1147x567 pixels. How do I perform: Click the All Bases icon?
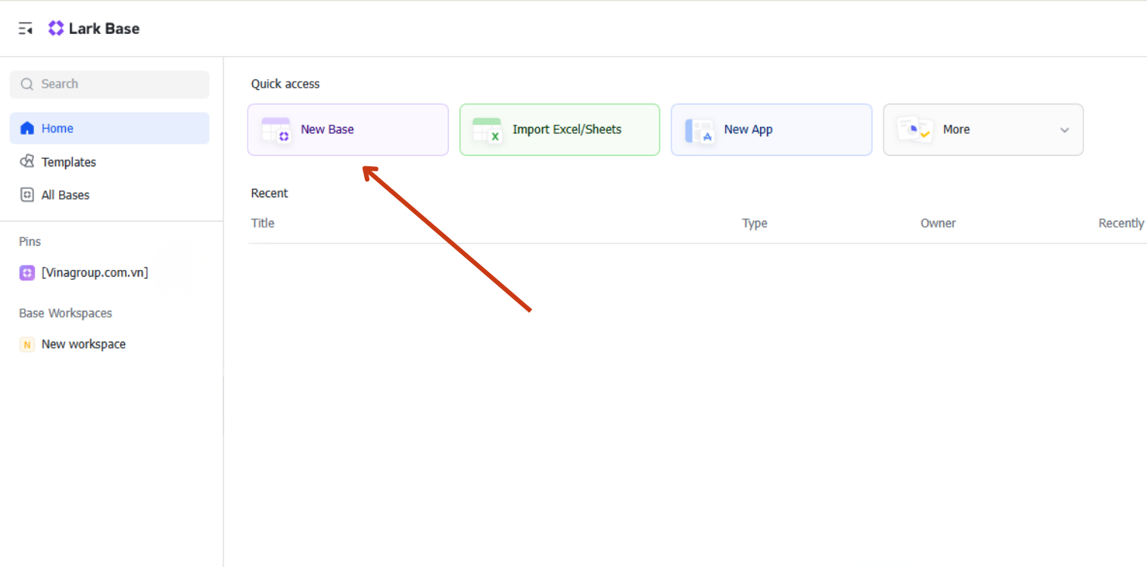(x=27, y=195)
